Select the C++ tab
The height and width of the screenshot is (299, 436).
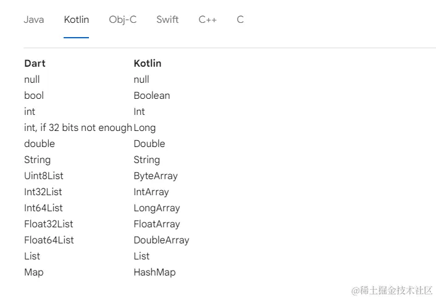pos(208,20)
